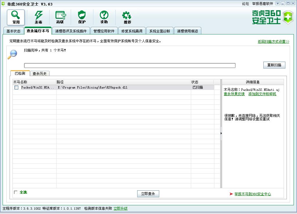Open the 清理恶评及系统插件 tab
Image resolution: width=297 pixels, height=214 pixels.
(71, 31)
